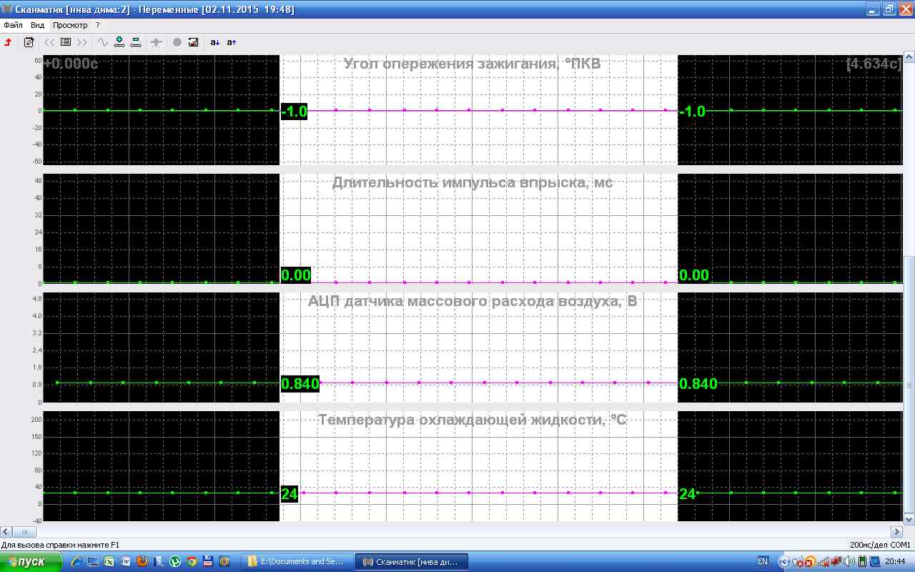Click the left -1.0 ignition angle value
Viewport: 915px width, 572px height.
(294, 112)
